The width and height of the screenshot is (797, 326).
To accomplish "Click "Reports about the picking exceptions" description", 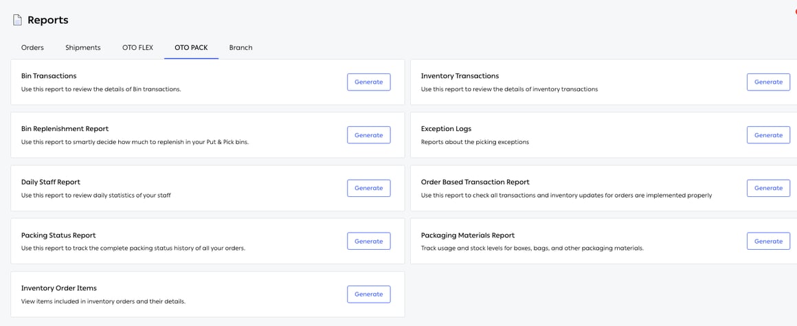I will (475, 142).
